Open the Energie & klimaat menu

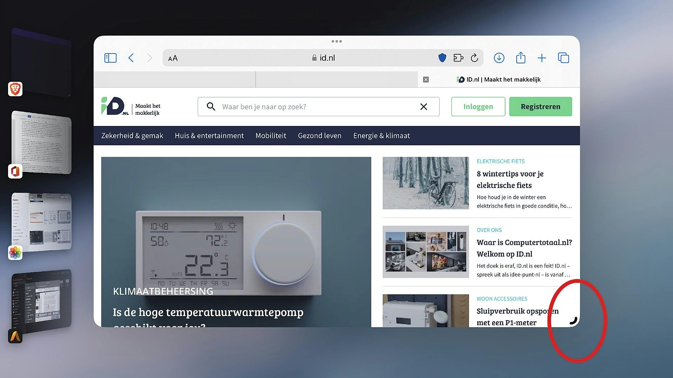381,135
